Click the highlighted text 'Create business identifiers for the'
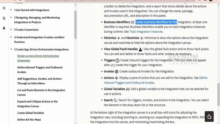The width and height of the screenshot is (220, 124). click(x=156, y=22)
